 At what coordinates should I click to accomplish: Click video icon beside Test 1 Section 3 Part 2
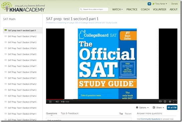click(x=6, y=36)
